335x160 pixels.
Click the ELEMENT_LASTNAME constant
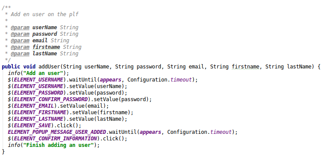[x=39, y=119]
